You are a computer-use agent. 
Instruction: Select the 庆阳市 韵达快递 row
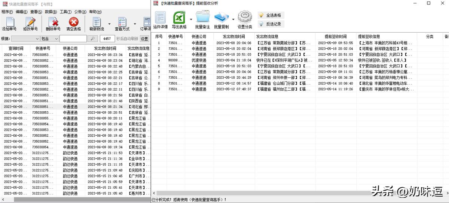tap(75, 170)
